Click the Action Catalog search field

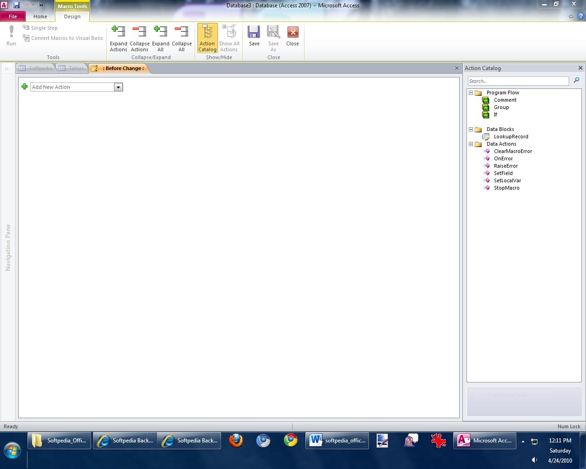[x=518, y=81]
